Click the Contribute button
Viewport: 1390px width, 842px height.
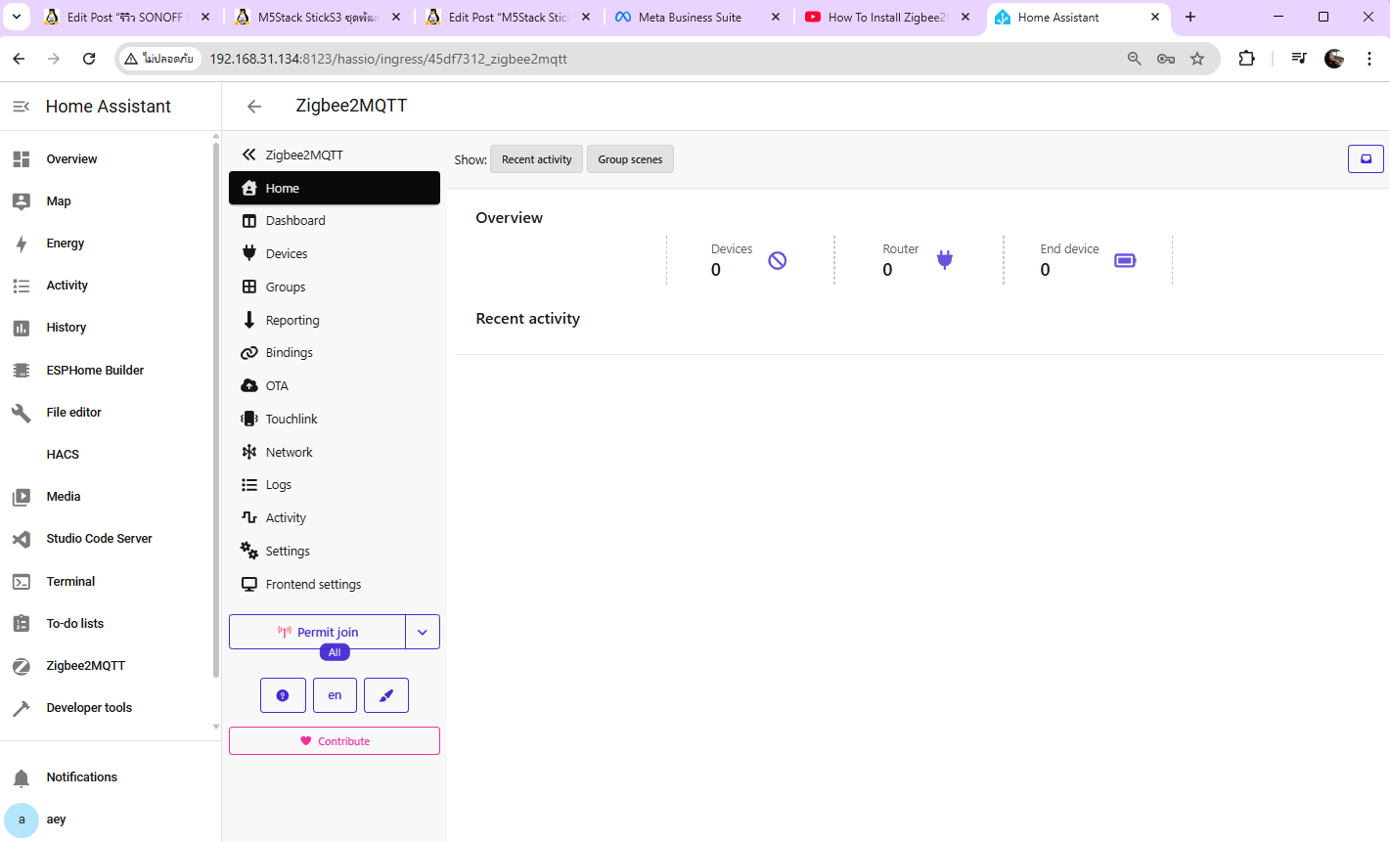click(x=335, y=741)
